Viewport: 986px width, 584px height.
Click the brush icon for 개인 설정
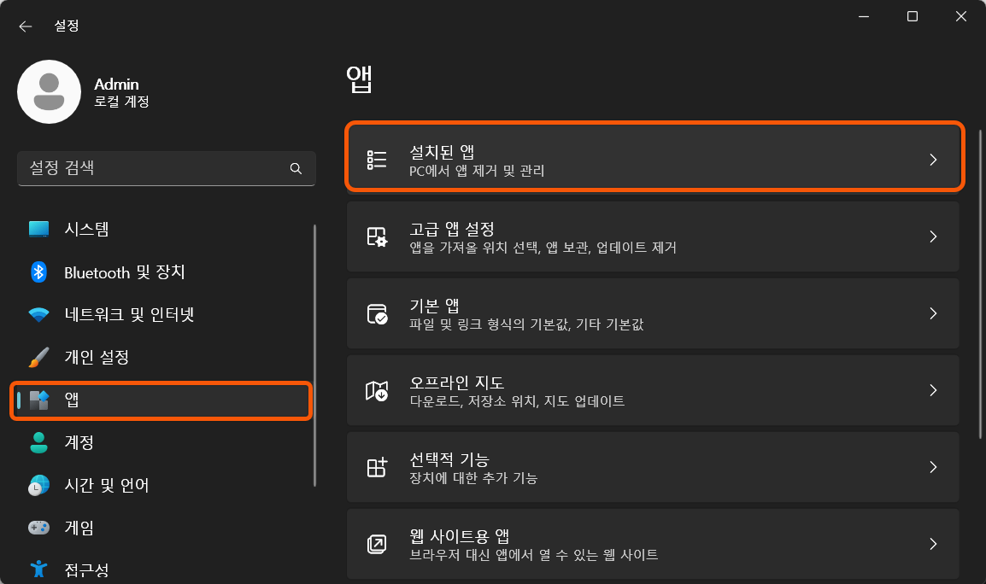click(38, 357)
